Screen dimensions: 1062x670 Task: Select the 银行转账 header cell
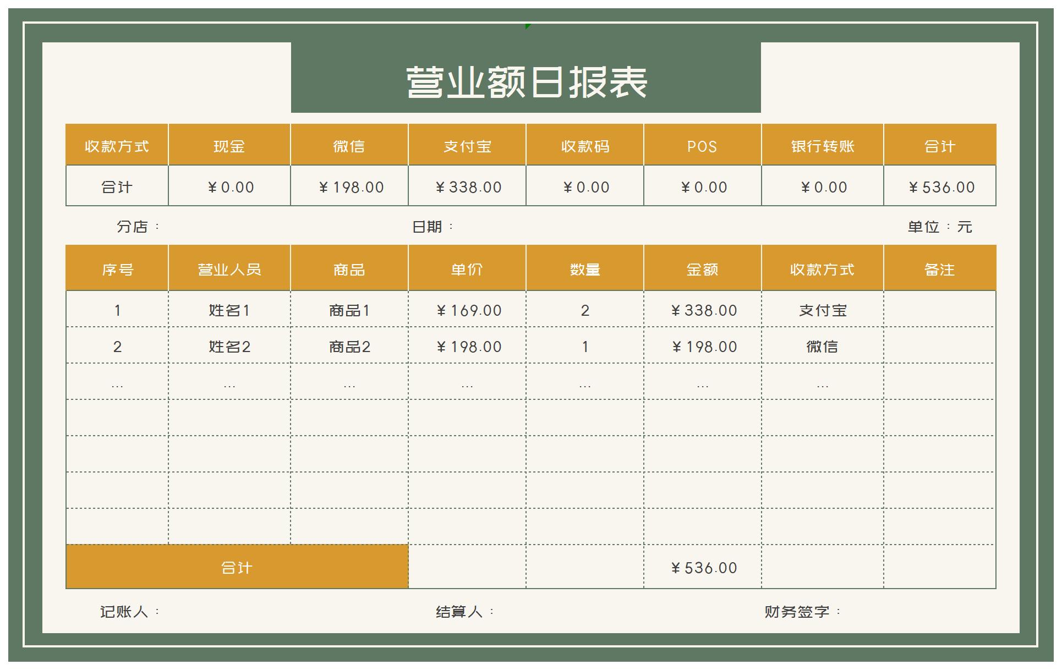click(823, 145)
